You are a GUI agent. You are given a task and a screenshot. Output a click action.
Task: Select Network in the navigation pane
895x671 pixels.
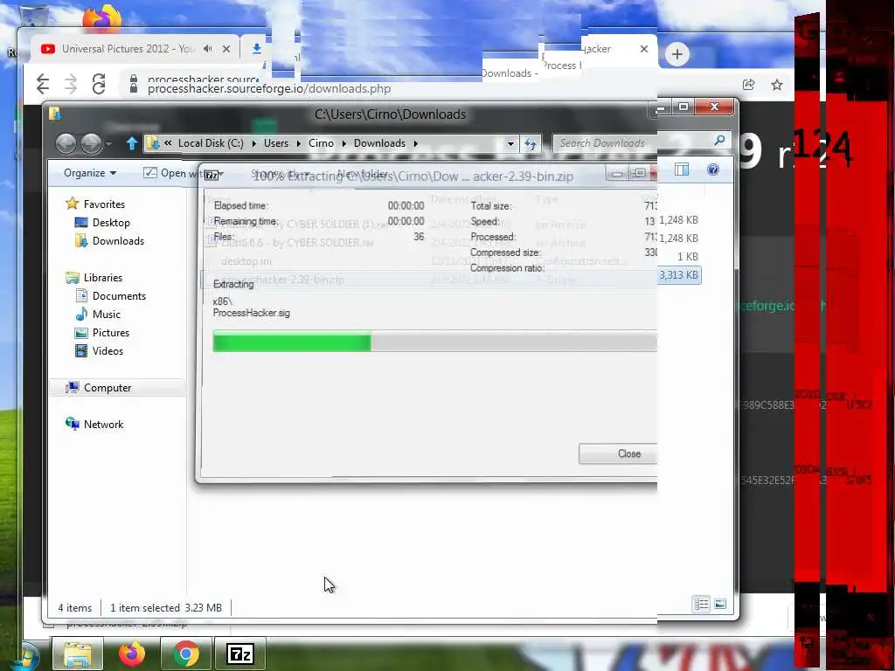[x=103, y=424]
